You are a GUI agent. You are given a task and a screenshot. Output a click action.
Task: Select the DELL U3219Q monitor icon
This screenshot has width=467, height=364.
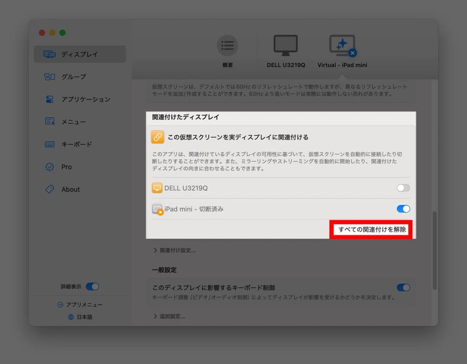[286, 46]
